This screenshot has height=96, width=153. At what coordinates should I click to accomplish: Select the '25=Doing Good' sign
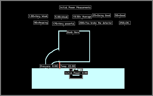101,15
